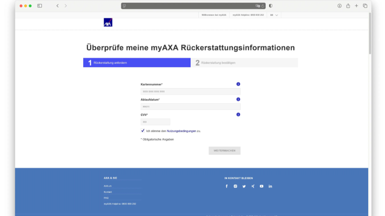The width and height of the screenshot is (385, 216).
Task: Open the Kontakt footer link
Action: pyautogui.click(x=107, y=192)
